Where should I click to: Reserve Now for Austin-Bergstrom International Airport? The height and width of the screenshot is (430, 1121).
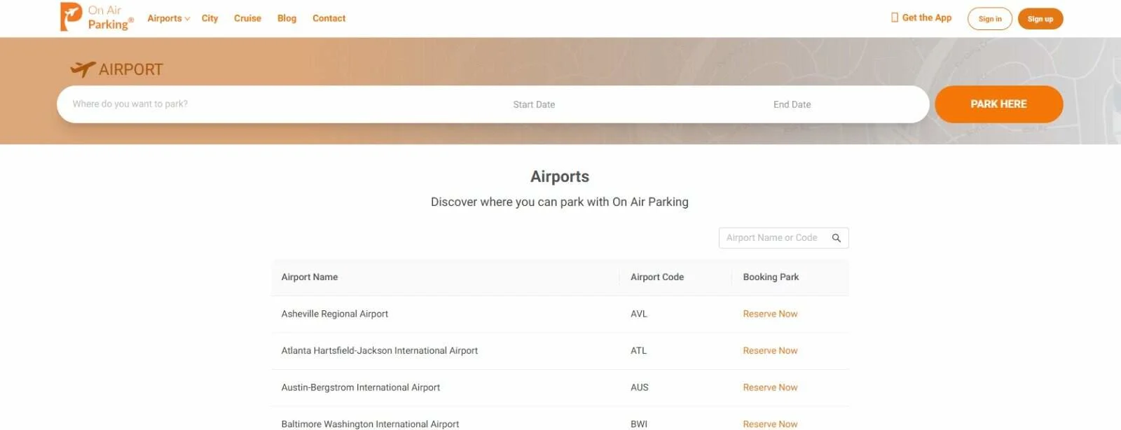pos(770,387)
